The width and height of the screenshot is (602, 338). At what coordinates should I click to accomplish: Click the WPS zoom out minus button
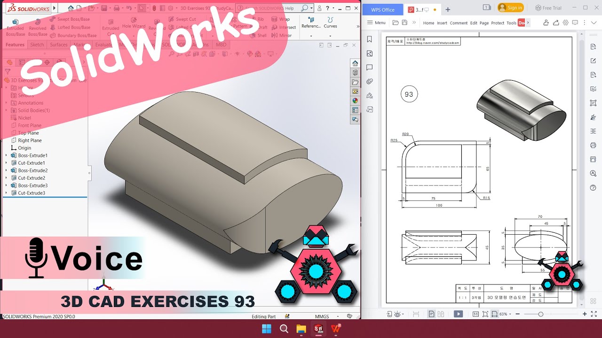(519, 314)
